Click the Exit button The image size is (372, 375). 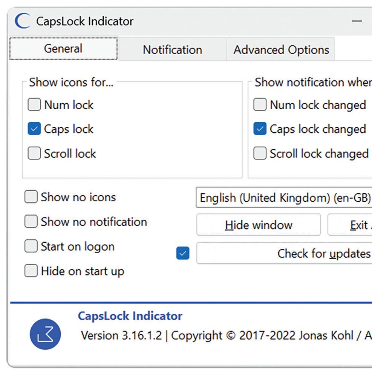[350, 225]
